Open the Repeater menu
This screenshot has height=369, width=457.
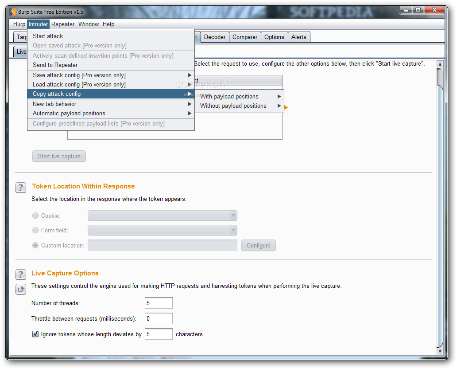(63, 24)
